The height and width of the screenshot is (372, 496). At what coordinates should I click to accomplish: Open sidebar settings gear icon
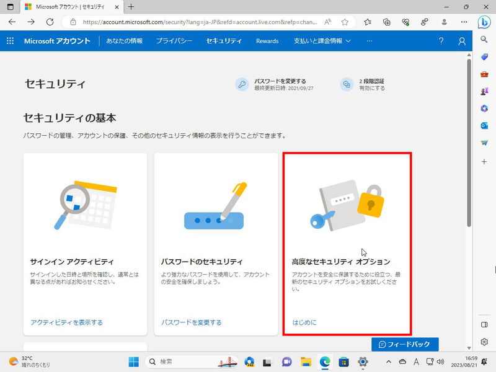pos(484,342)
